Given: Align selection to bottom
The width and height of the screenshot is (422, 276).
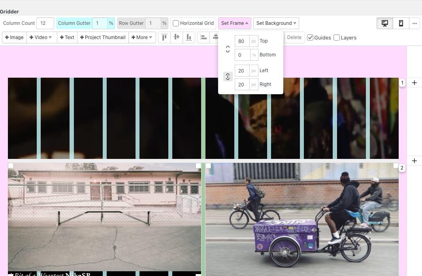Looking at the screenshot, I should tap(189, 37).
